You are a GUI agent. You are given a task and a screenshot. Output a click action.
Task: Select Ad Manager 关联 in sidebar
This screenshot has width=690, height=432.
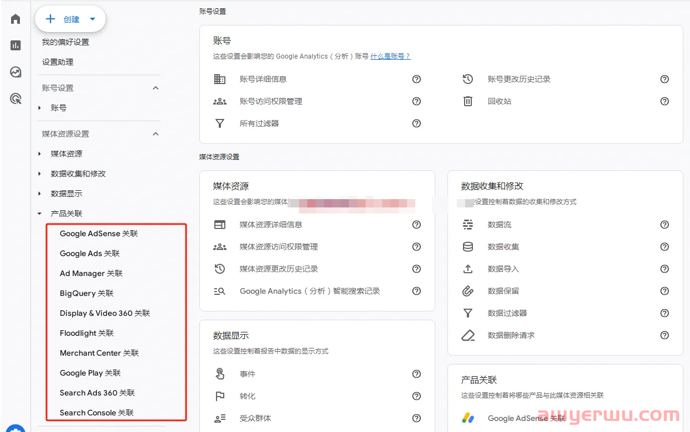pos(91,273)
